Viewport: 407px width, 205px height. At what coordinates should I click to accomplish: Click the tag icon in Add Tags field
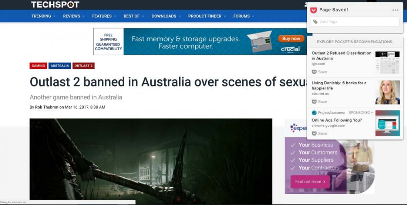315,22
